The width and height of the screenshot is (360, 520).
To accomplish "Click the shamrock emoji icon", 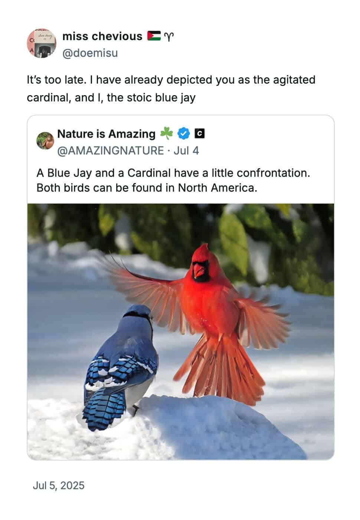I will [x=166, y=133].
